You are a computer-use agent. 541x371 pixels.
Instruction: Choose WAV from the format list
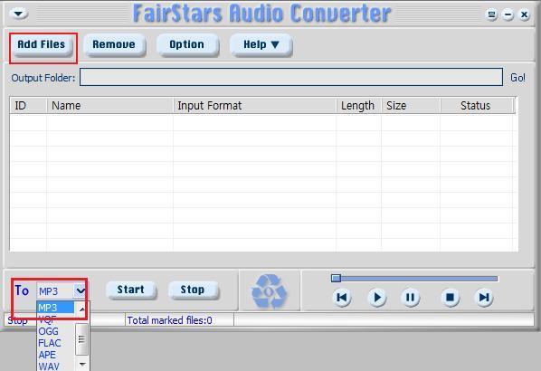click(55, 366)
